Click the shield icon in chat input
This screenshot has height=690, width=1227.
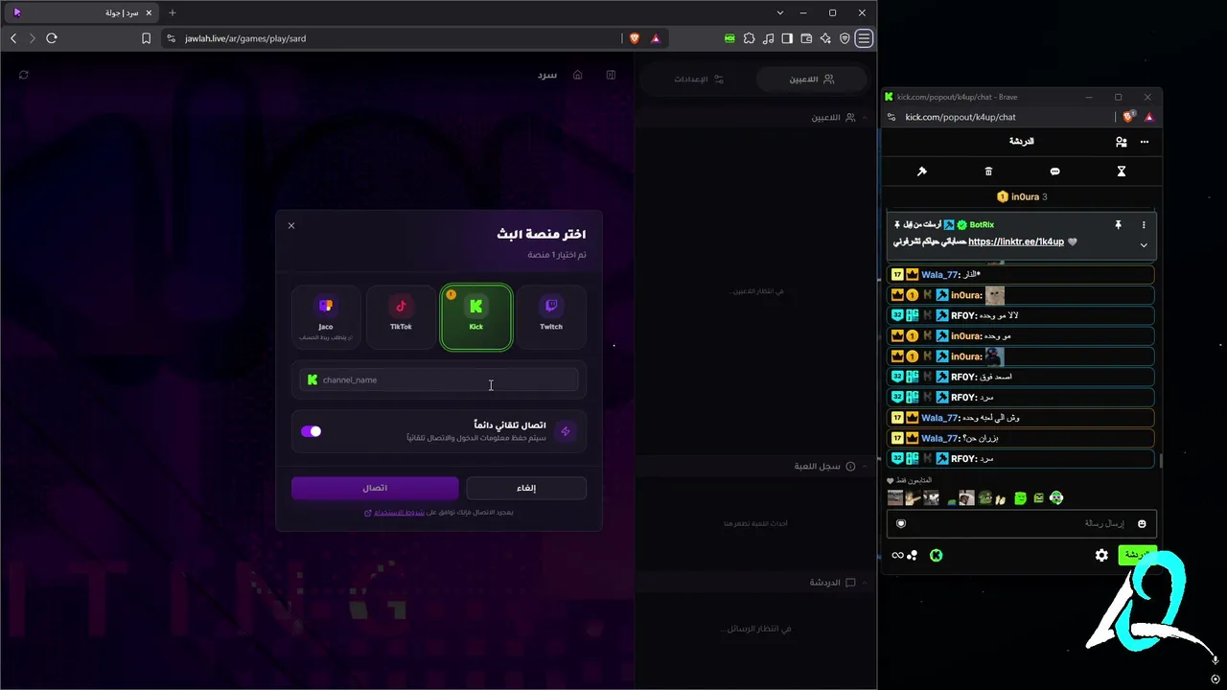pos(901,523)
